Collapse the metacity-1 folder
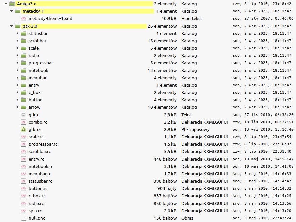 12,11
